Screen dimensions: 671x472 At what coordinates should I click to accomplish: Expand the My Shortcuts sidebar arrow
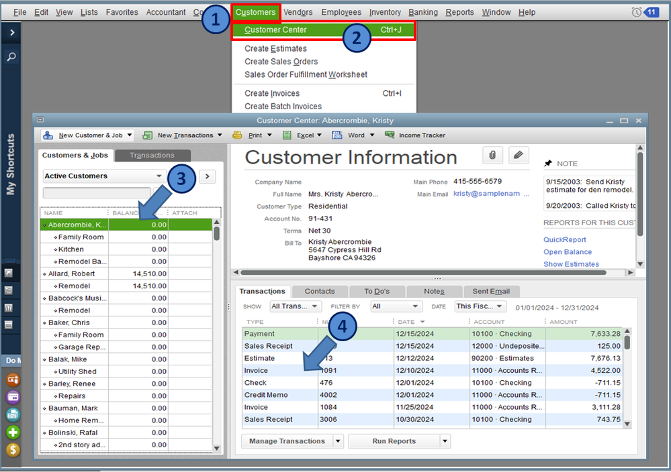click(x=11, y=32)
